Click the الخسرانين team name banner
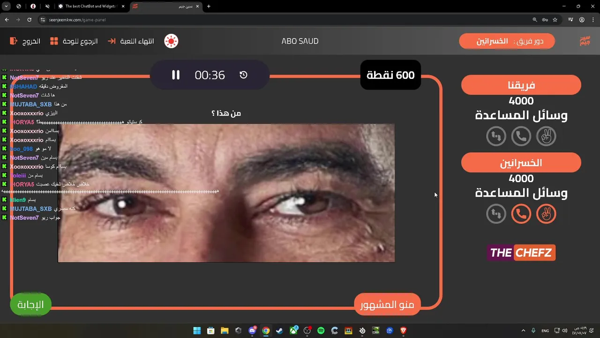Viewport: 600px width, 338px height. [x=521, y=163]
